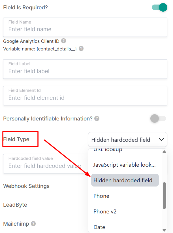Select JavaScript variable lookup option
The image size is (173, 233).
[x=125, y=165]
